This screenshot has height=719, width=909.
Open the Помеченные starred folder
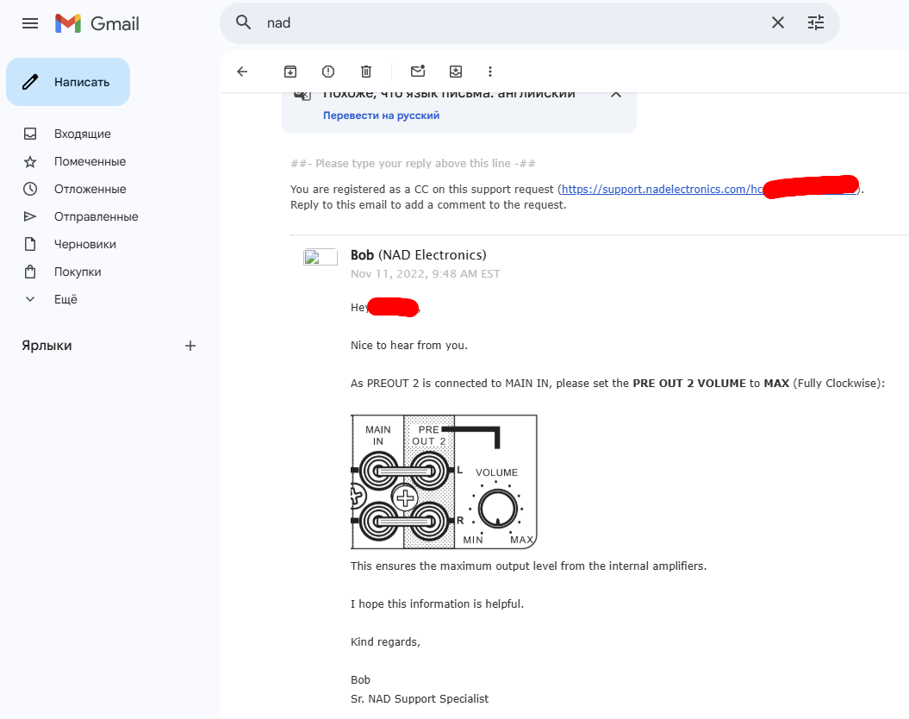click(90, 161)
